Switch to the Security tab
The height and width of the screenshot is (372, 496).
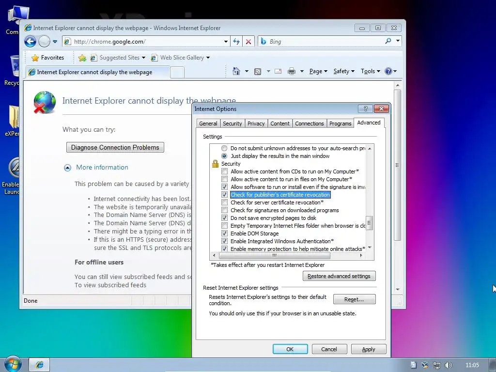(232, 124)
